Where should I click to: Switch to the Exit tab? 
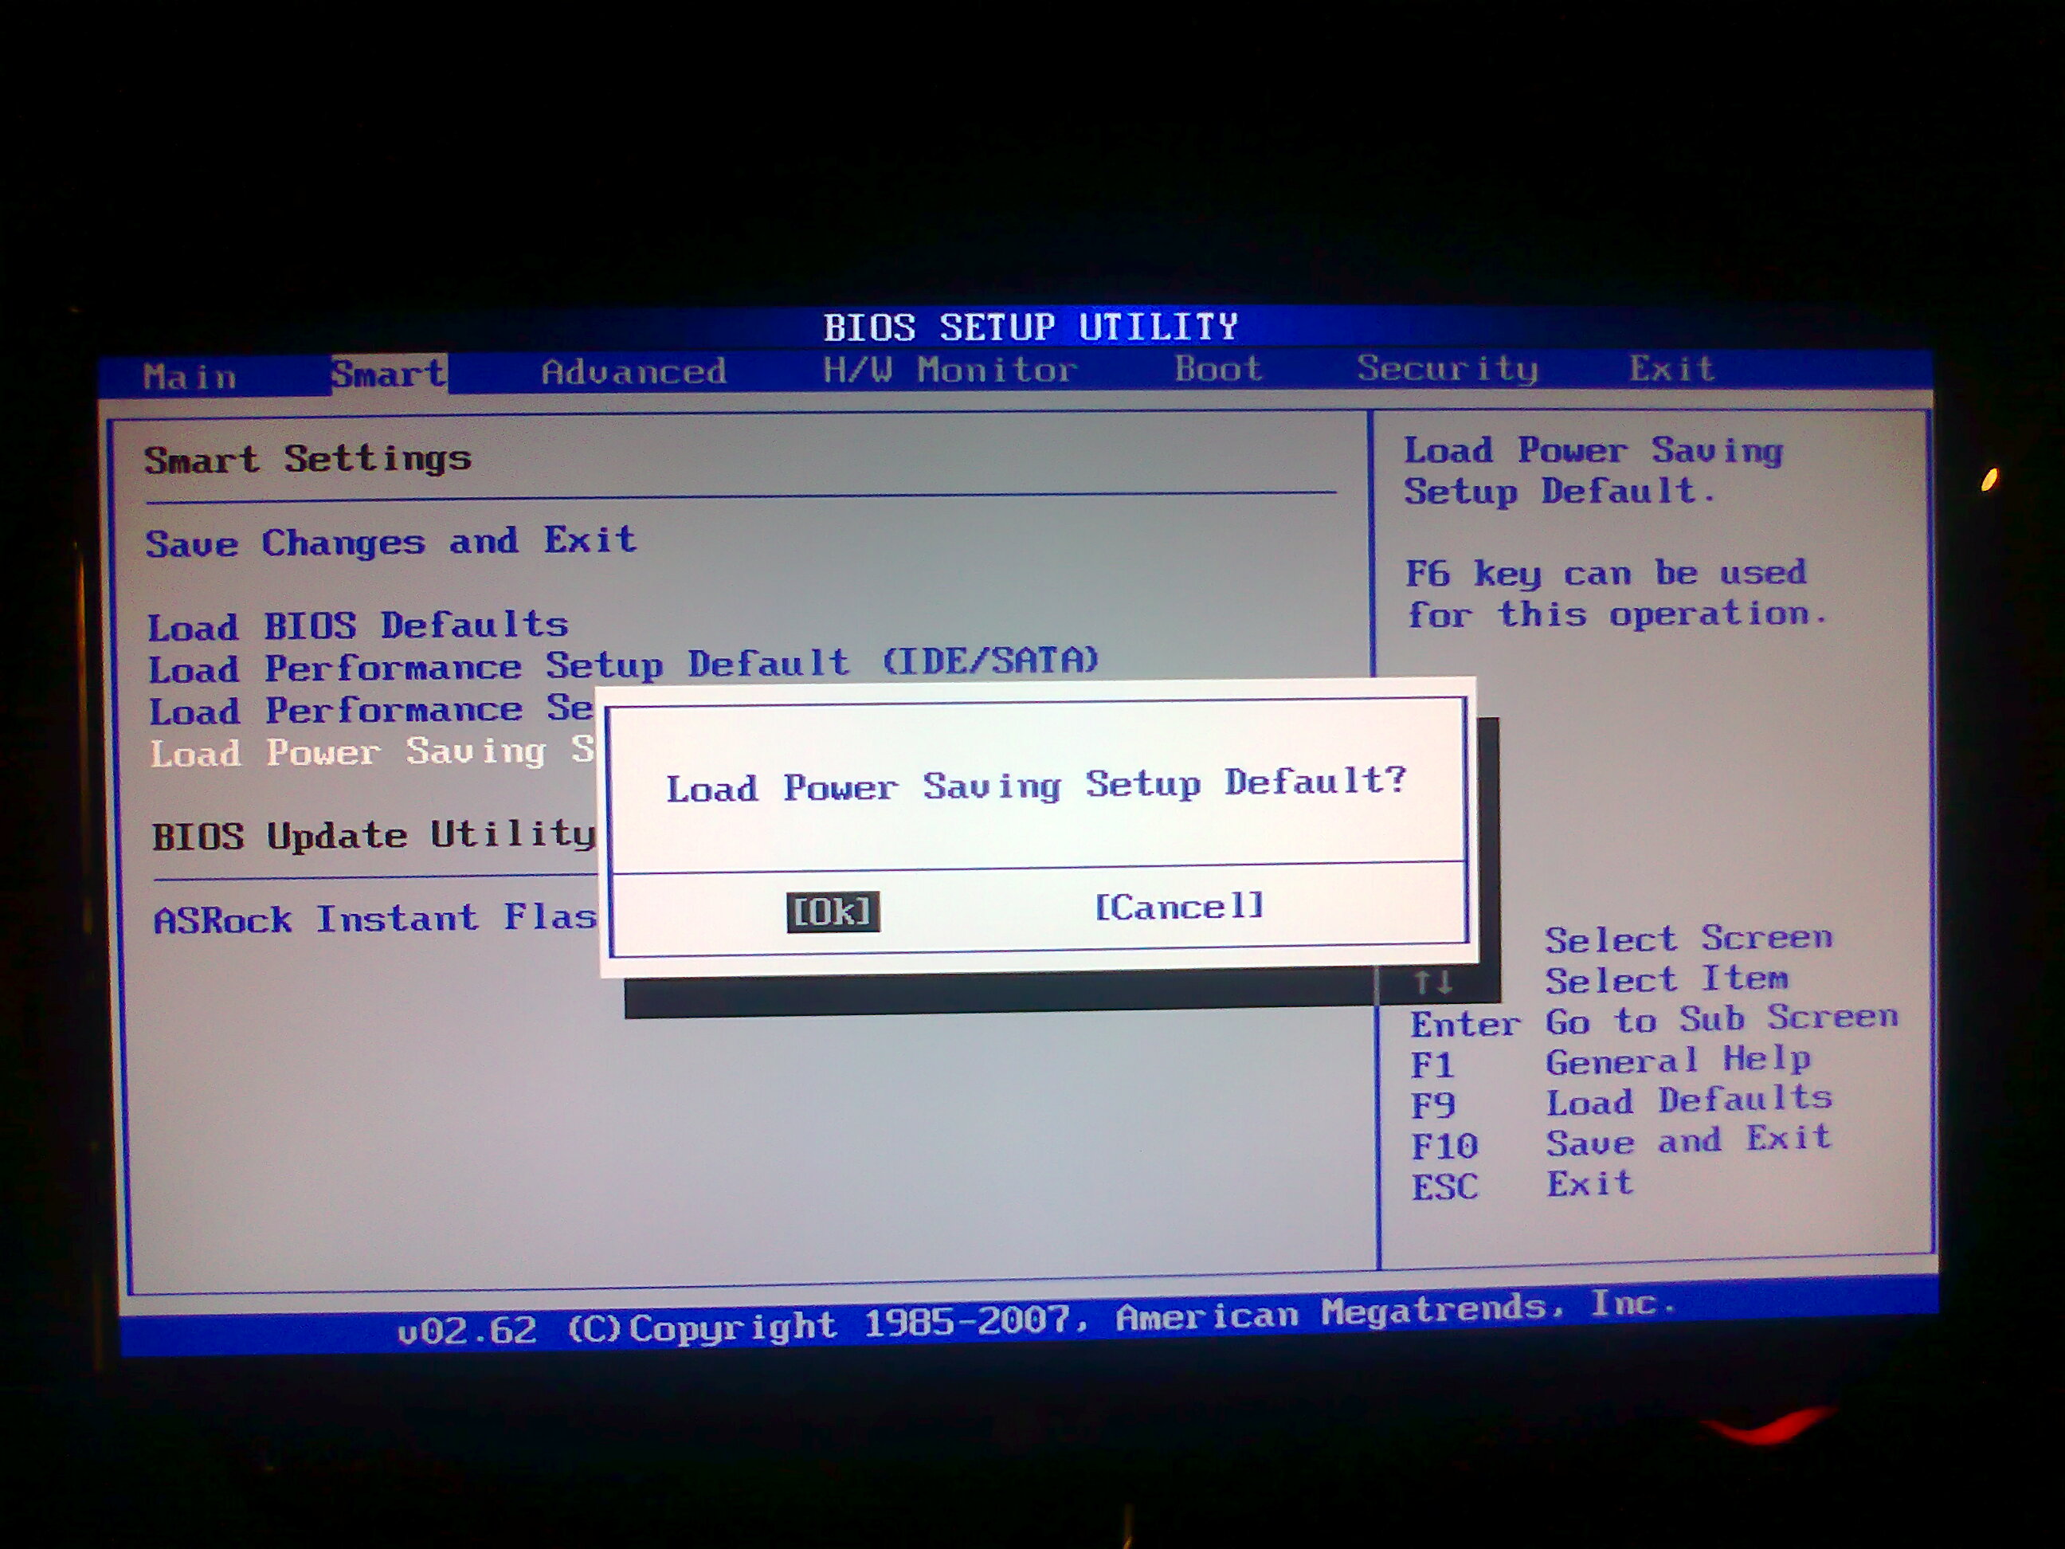[1672, 368]
